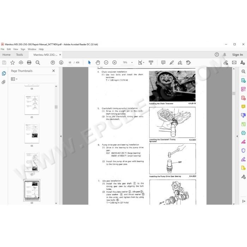Open the search magnifier icon at the right pane top
Viewport: 247px width, 247px height.
[x=243, y=72]
